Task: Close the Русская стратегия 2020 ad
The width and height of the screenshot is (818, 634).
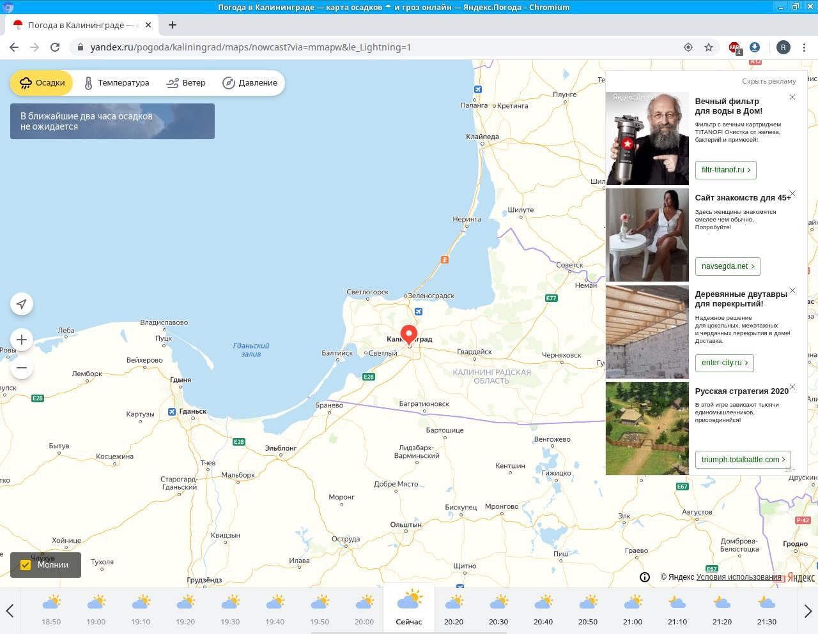Action: [x=792, y=387]
